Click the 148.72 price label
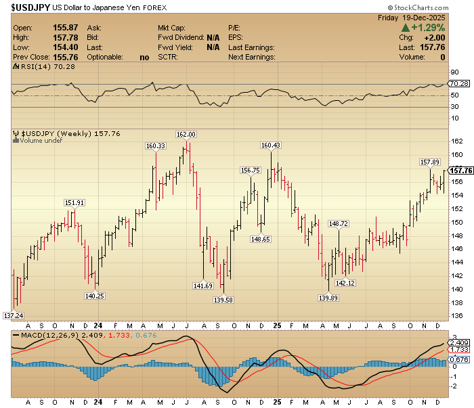 tap(339, 224)
